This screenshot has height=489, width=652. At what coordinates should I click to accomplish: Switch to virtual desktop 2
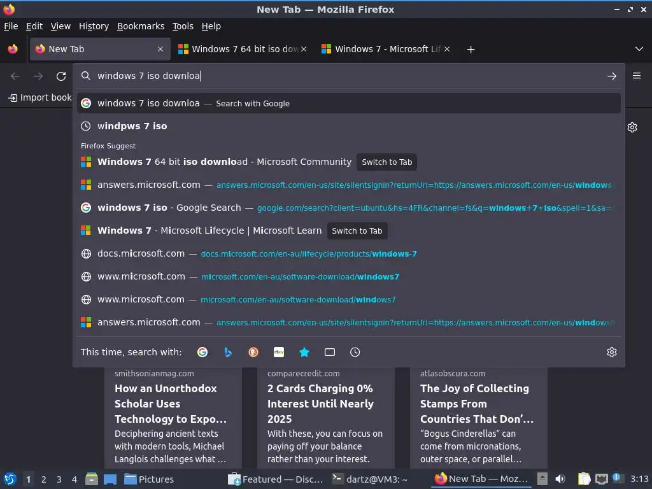coord(44,479)
